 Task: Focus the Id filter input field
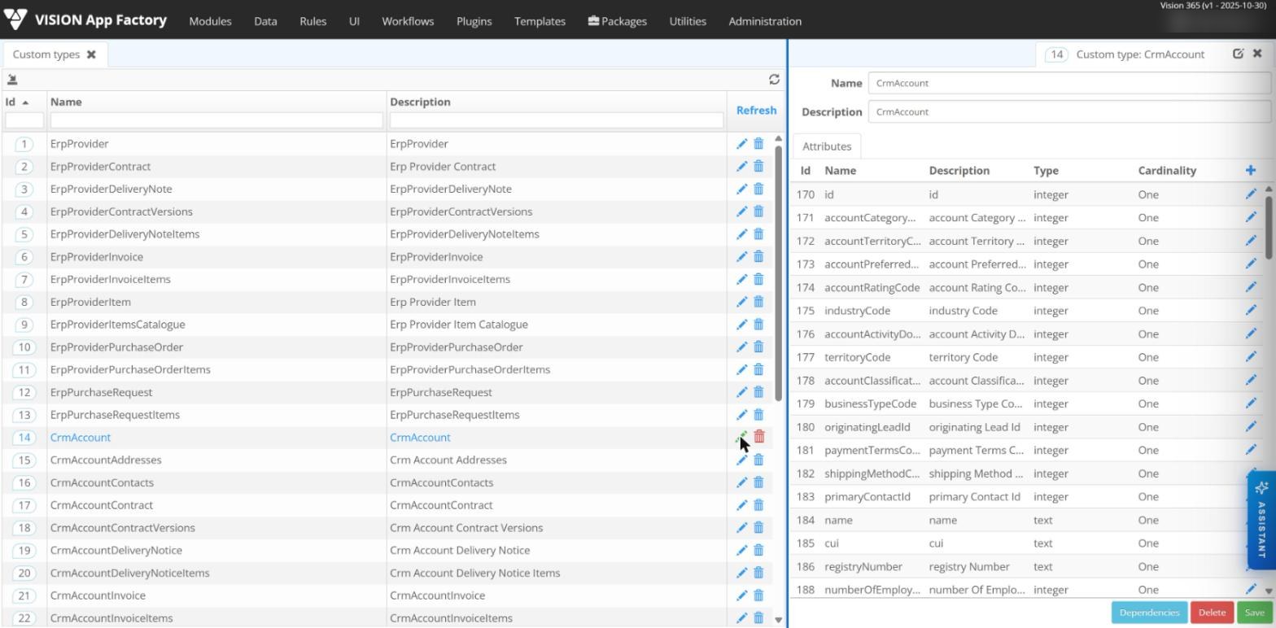click(24, 120)
